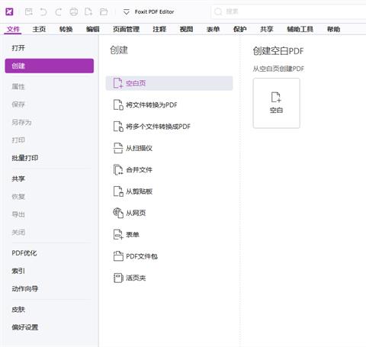Switch to the 页面管理 tab
366x347 pixels.
tap(126, 29)
